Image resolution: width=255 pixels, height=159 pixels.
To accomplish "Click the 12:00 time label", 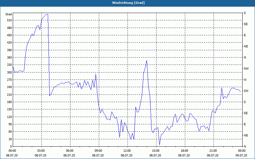I will point(127,151).
